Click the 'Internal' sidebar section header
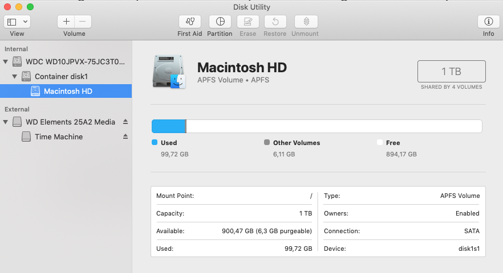 coord(16,49)
